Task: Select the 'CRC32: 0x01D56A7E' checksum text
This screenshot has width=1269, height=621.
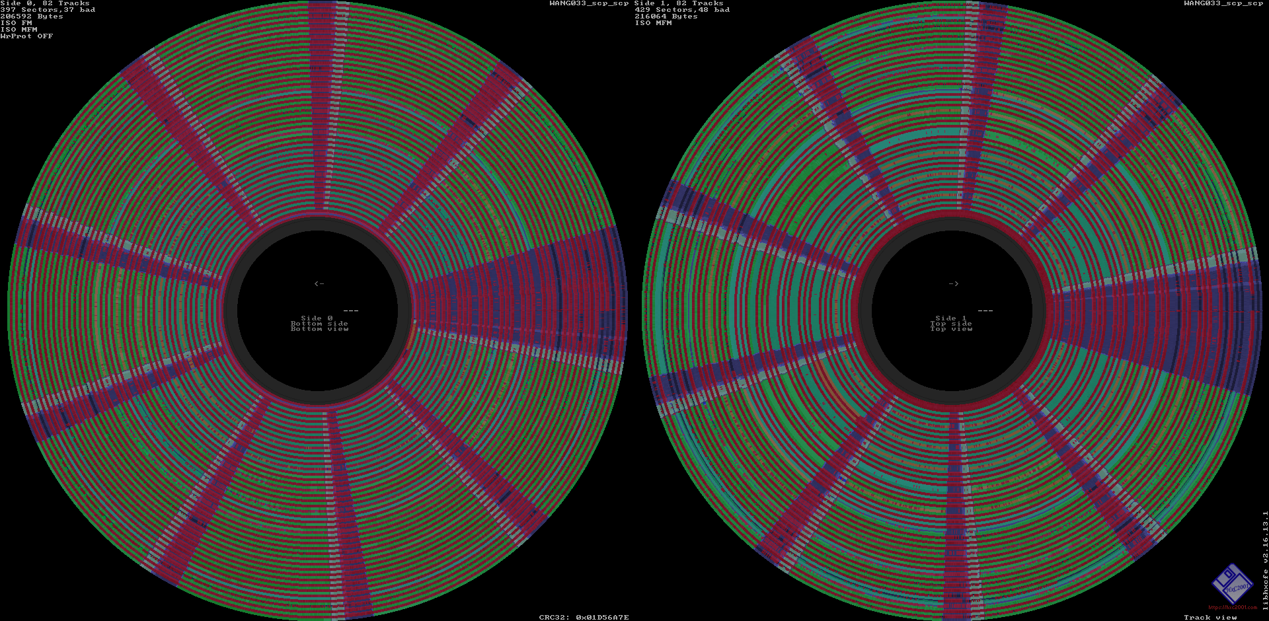Action: [584, 618]
